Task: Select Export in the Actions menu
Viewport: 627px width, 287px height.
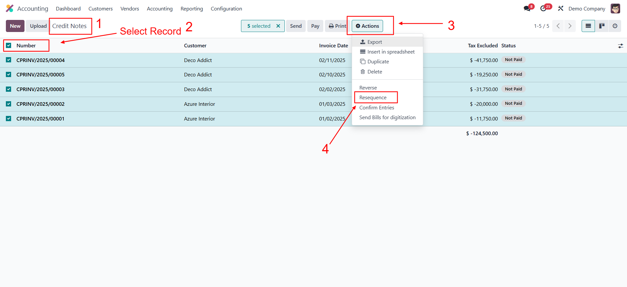Action: [x=374, y=42]
